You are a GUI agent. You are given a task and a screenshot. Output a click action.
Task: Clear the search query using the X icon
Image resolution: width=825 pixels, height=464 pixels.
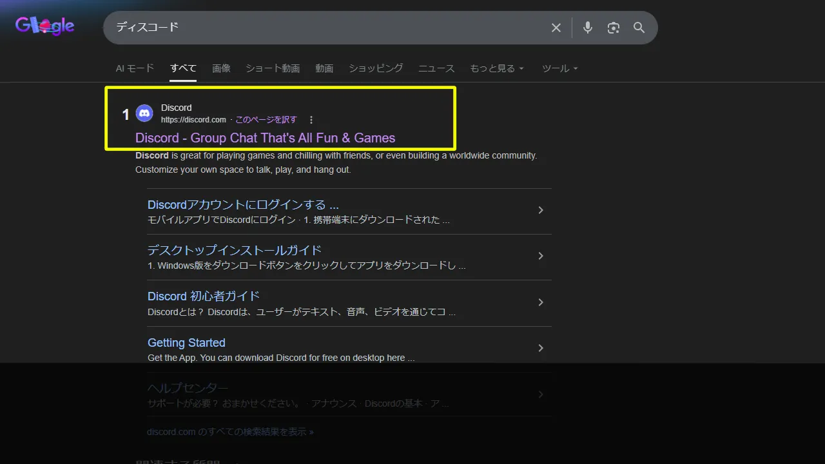tap(556, 28)
